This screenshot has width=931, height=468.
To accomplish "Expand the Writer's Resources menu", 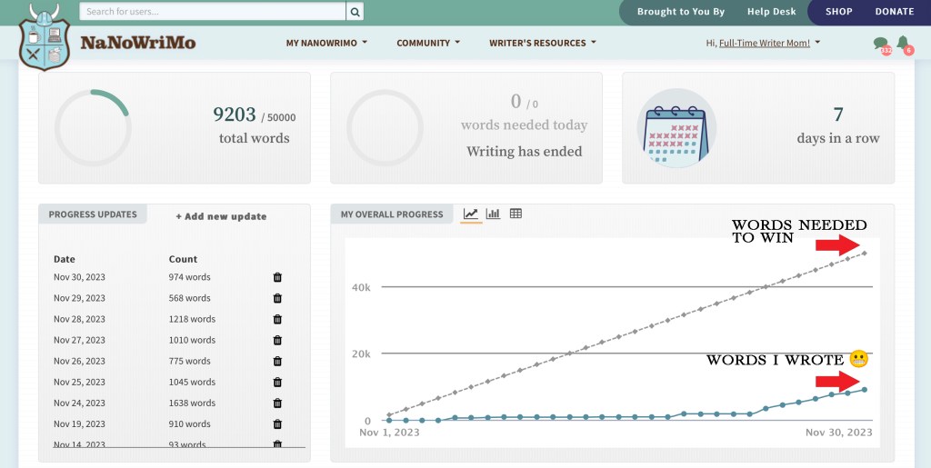I will pos(543,43).
